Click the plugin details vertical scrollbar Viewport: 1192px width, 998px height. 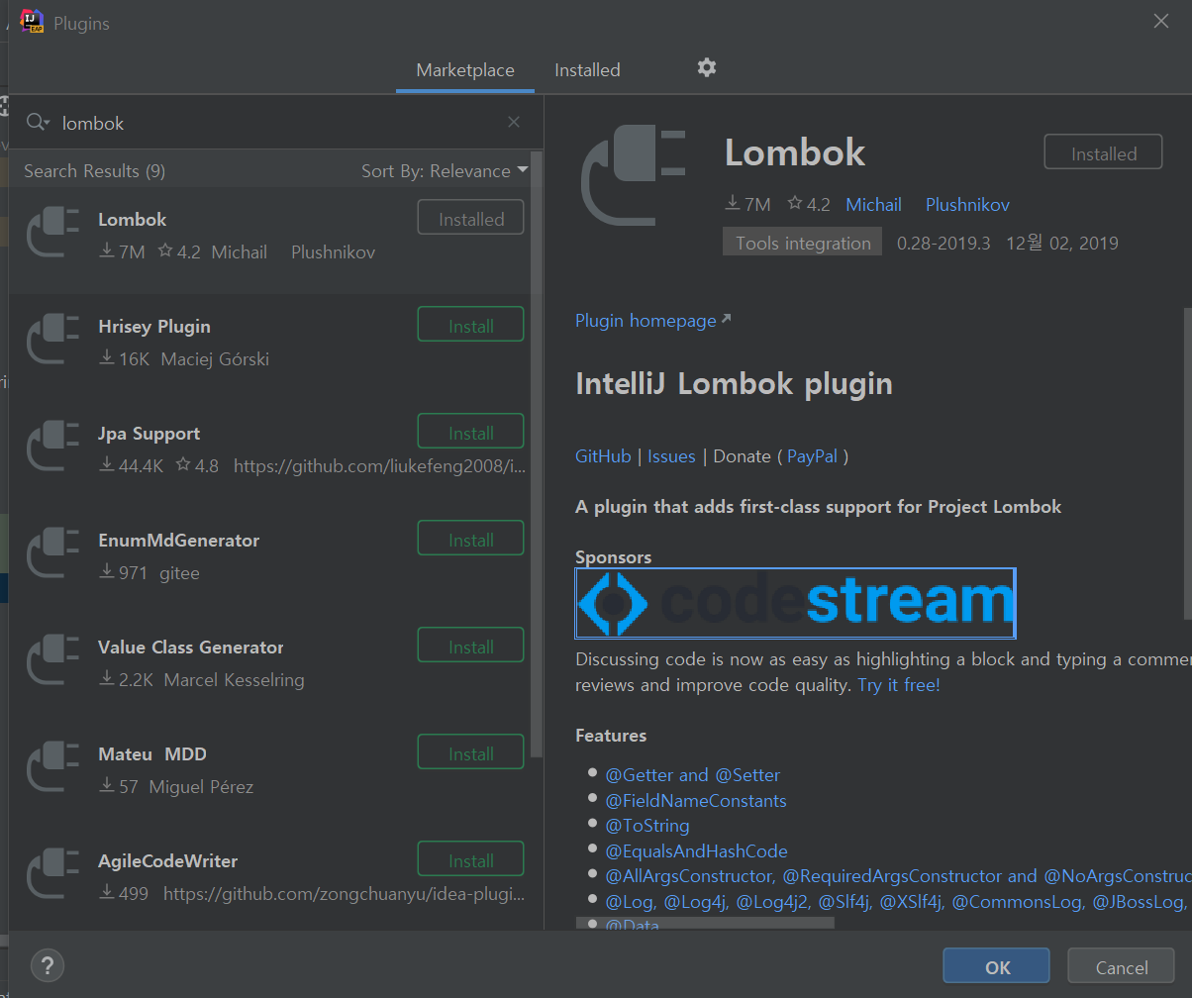pos(1187,463)
